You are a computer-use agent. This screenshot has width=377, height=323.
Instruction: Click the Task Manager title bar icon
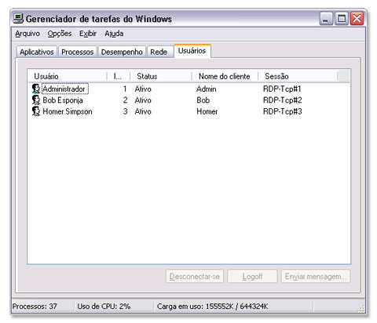tap(18, 19)
